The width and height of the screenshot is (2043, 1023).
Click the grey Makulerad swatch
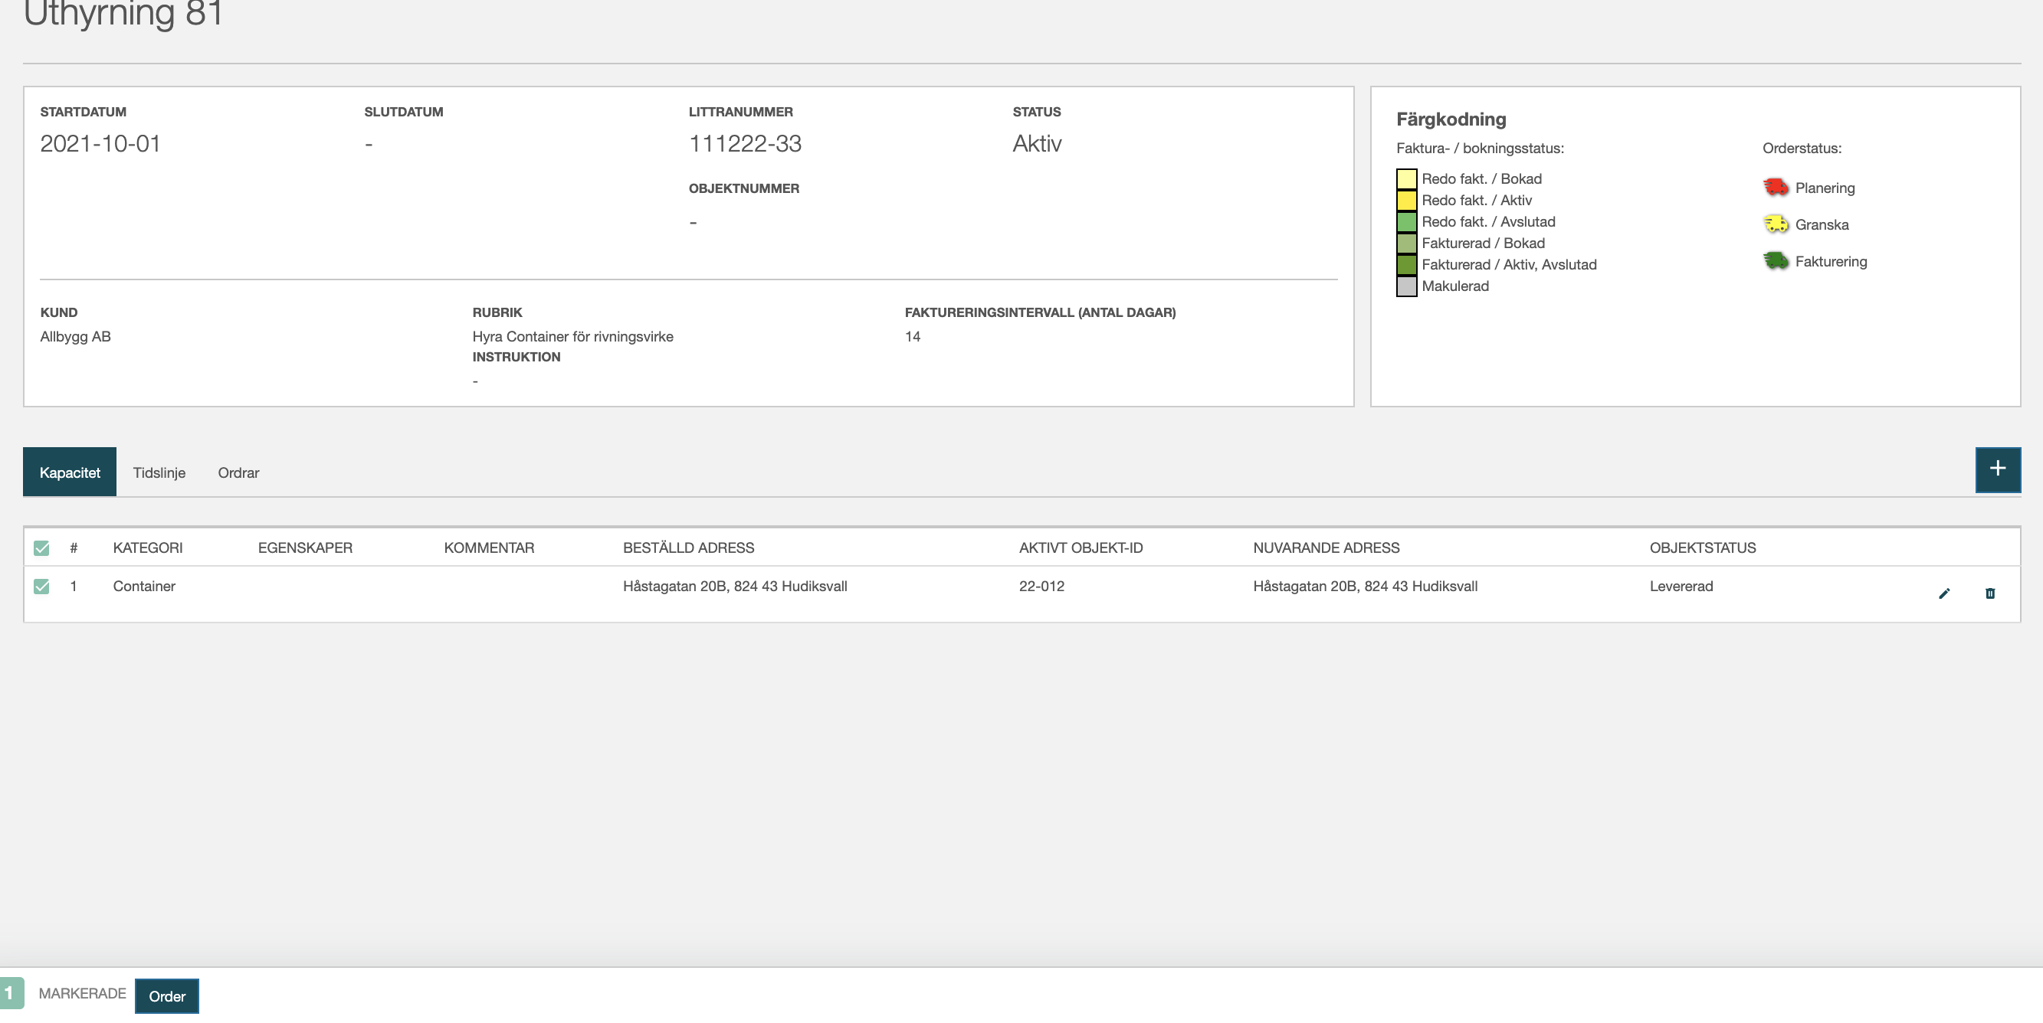(x=1406, y=286)
